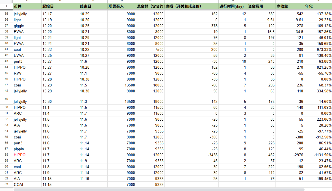
Task: Select the port3 cell in row 43
Action: (27, 61)
